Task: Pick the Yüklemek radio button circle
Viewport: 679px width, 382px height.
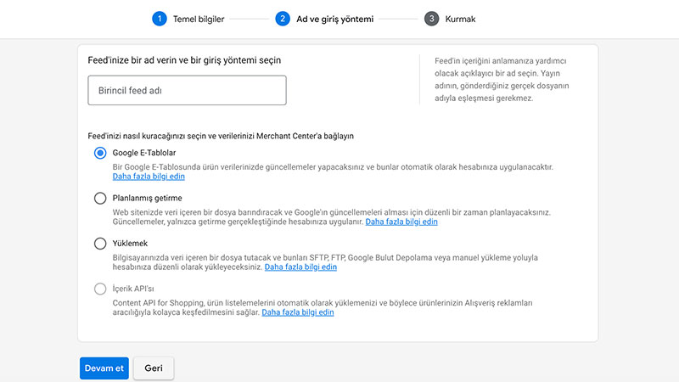Action: click(x=100, y=244)
